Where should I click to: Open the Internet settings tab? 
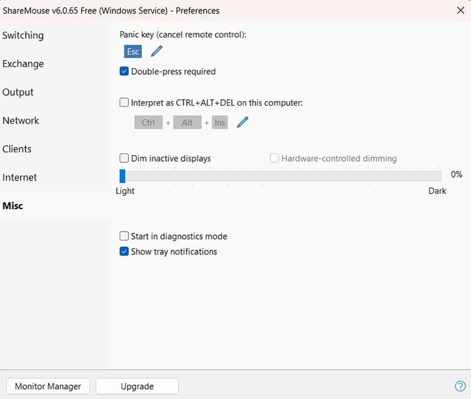(19, 177)
